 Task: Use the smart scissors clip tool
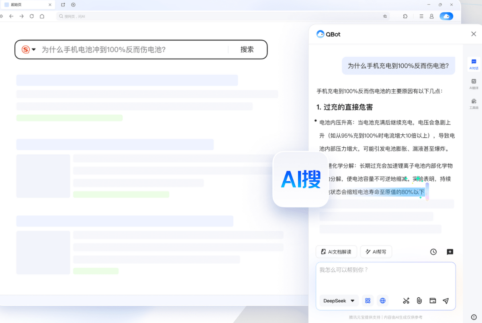click(406, 301)
